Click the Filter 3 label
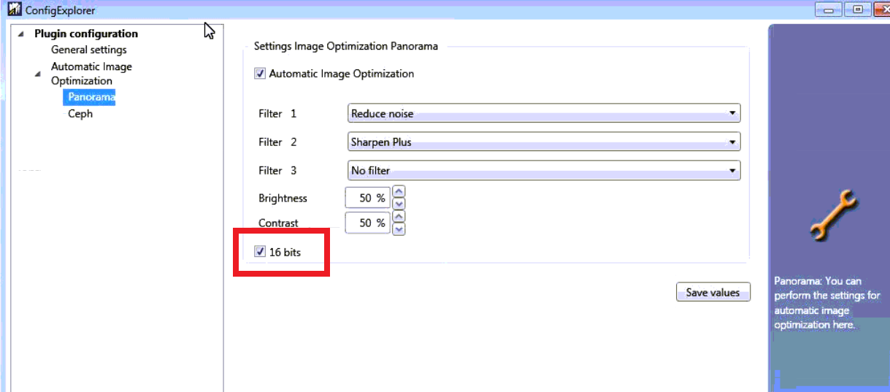Viewport: 890px width, 392px height. coord(277,171)
